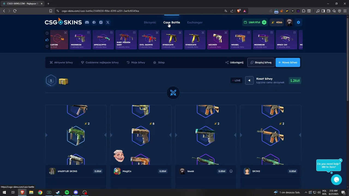
Task: Click the 1869.97zł wallet balance
Action: [254, 22]
